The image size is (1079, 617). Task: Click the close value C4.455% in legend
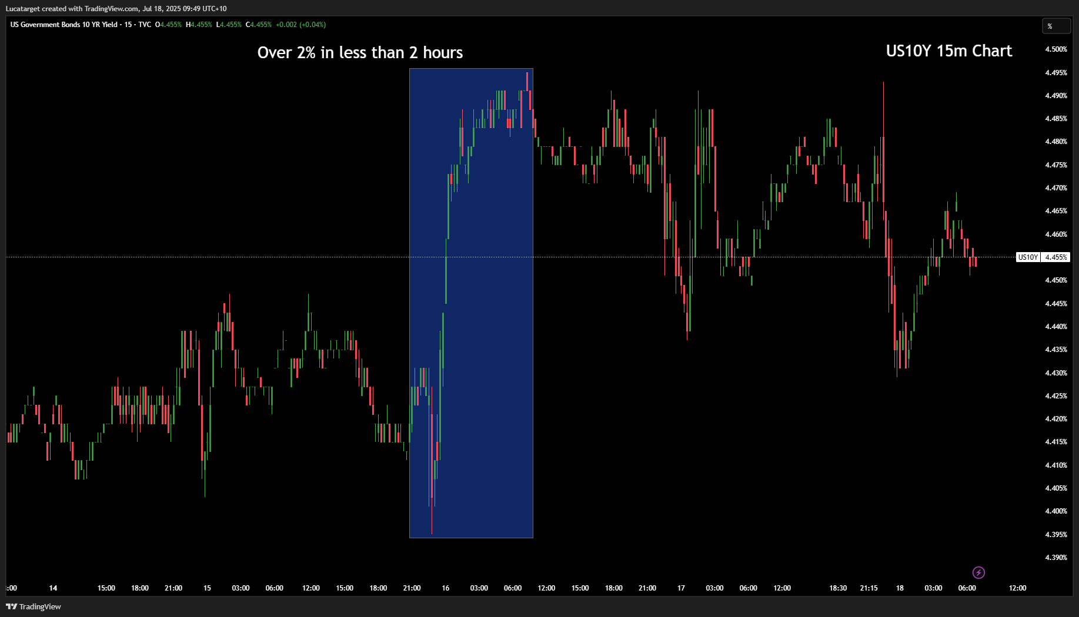[259, 25]
